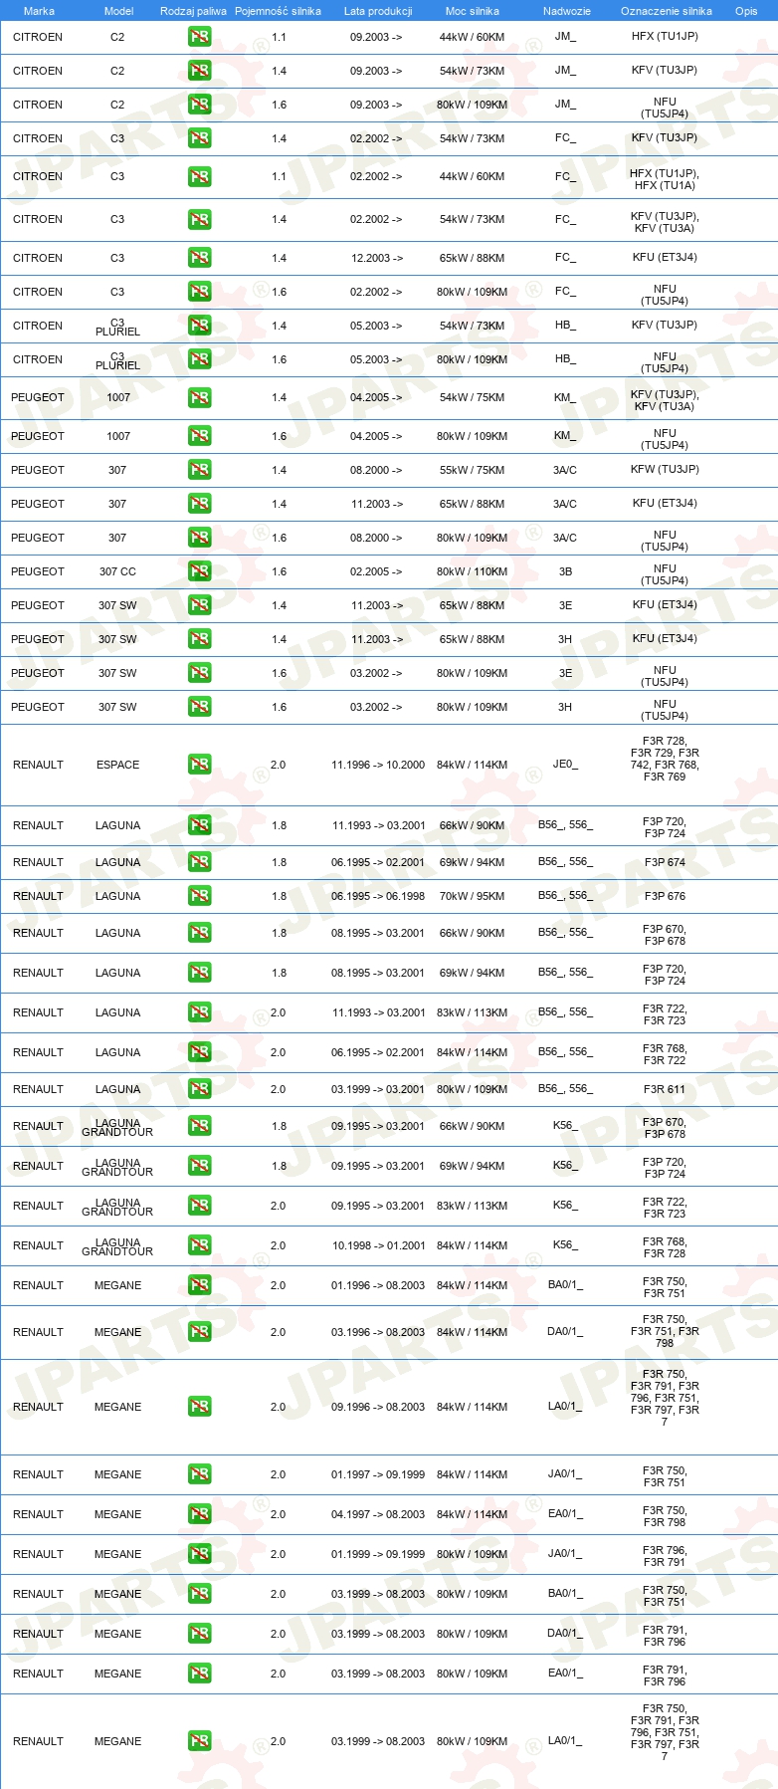Click the fuel icon in the Laguna F3P 676 row
Viewport: 778px width, 1789px height.
tap(199, 896)
